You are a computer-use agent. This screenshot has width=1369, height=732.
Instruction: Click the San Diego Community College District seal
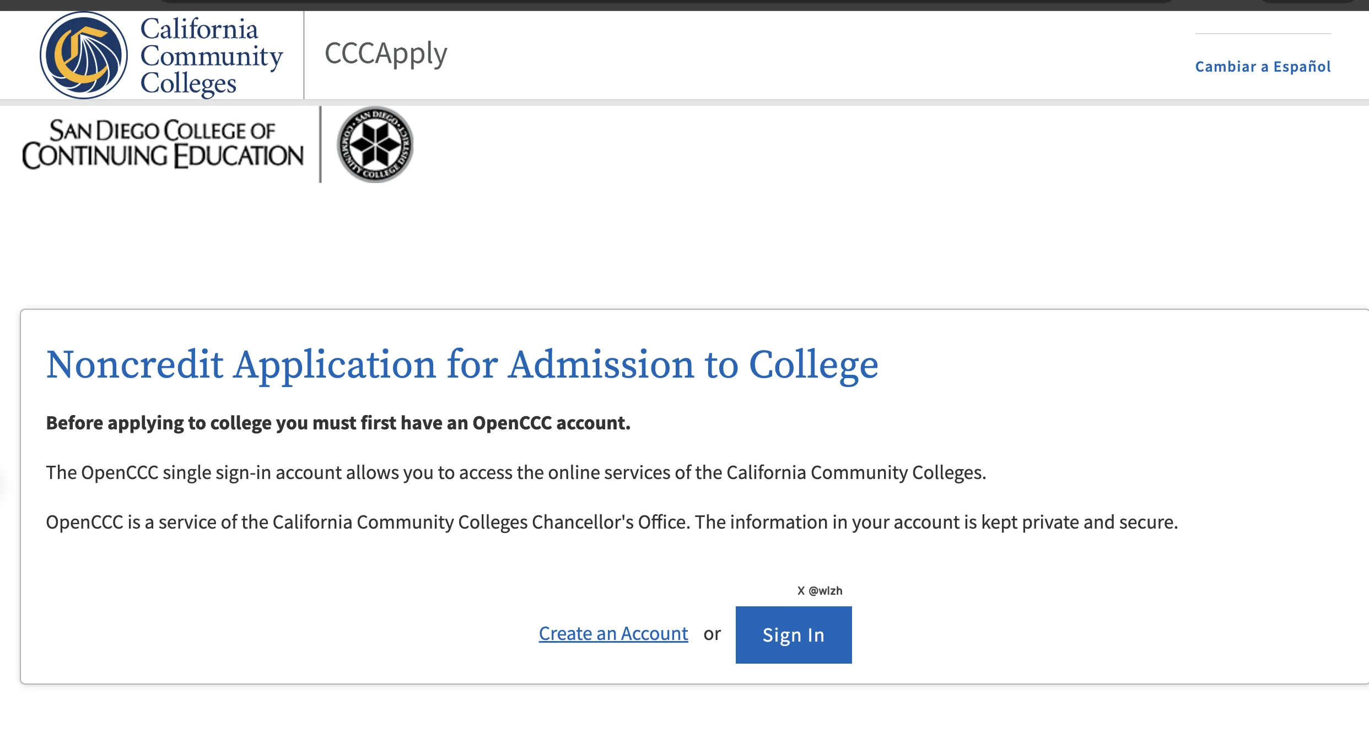(375, 144)
